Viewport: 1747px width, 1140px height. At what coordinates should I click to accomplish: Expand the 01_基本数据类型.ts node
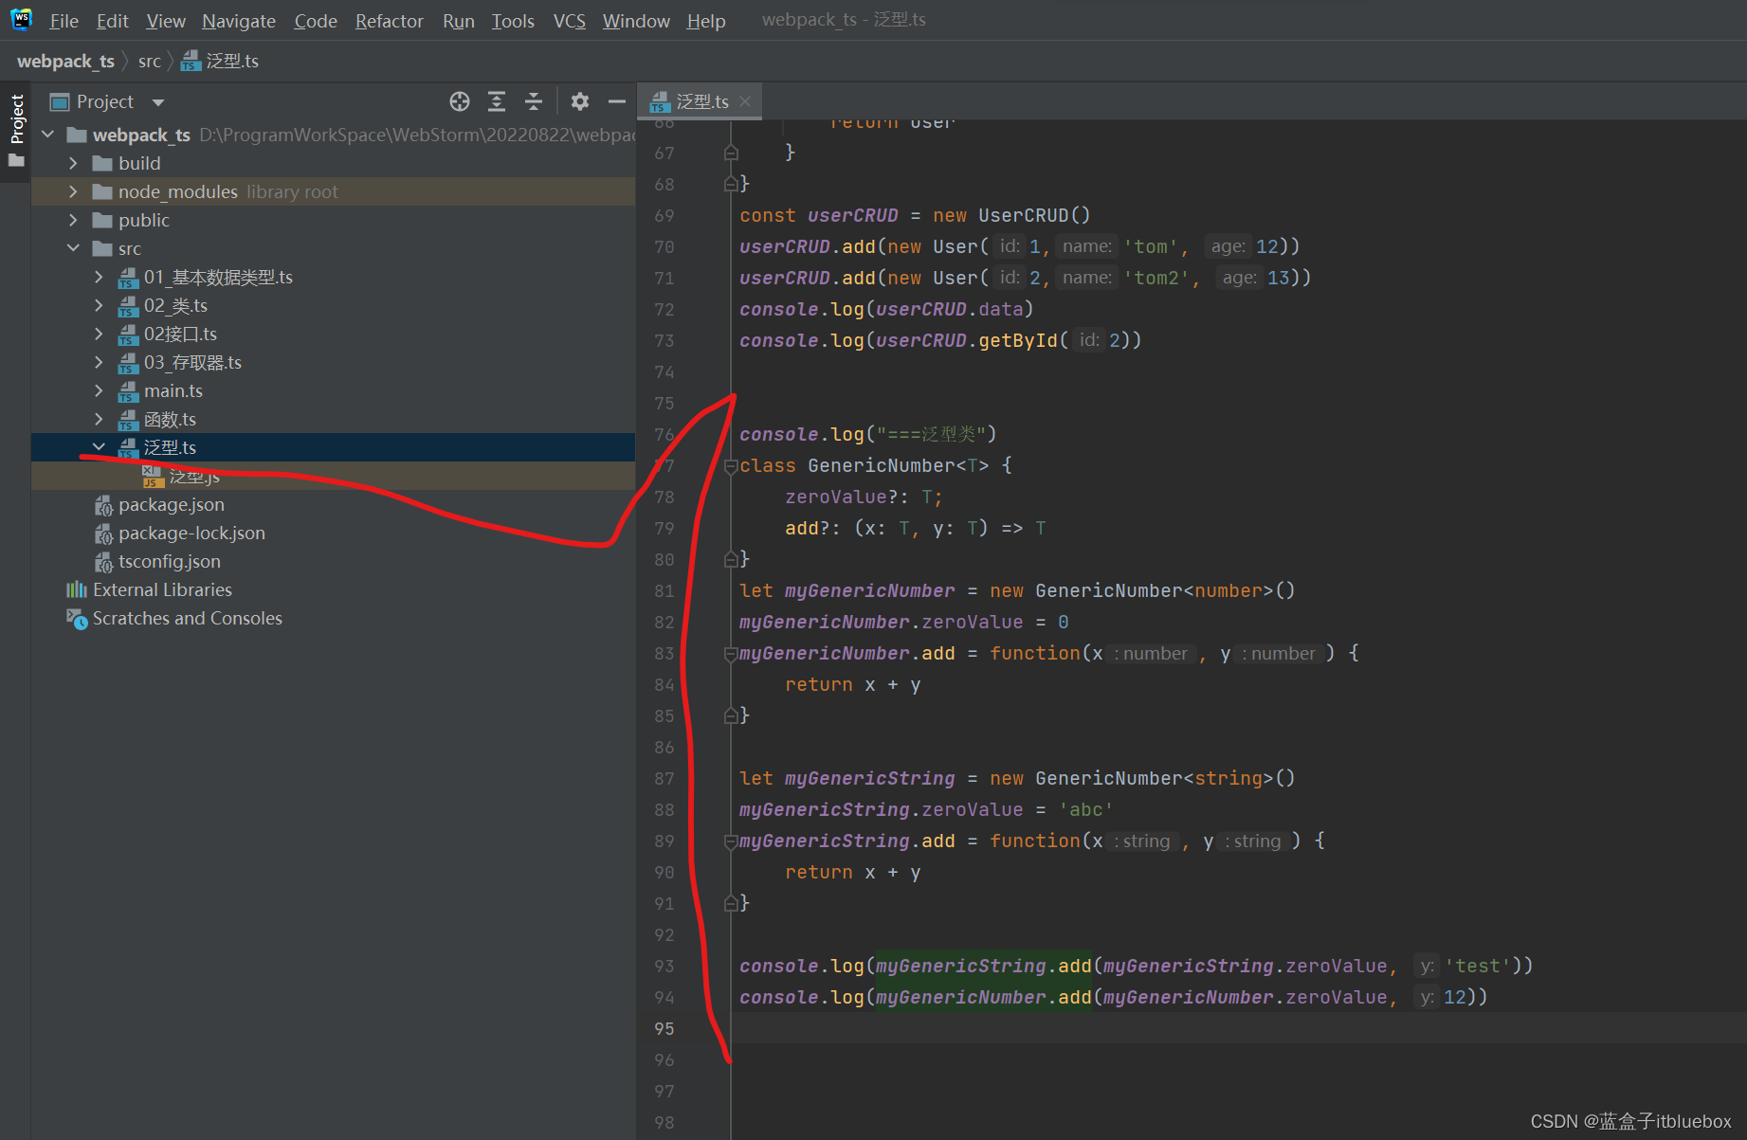pos(100,277)
